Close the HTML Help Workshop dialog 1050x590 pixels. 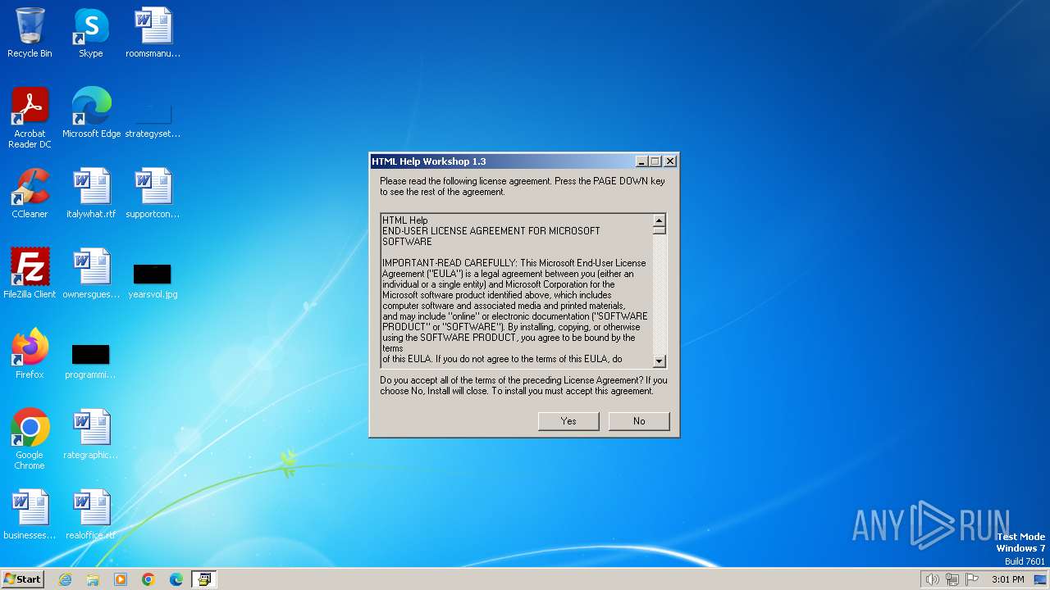click(x=670, y=161)
